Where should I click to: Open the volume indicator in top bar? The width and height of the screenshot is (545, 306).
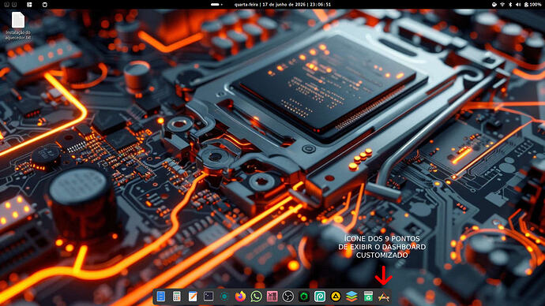518,5
